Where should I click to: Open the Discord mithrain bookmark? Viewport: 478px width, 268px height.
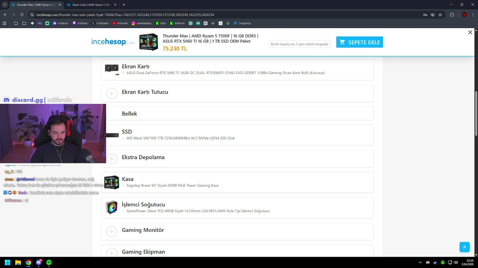60,23
